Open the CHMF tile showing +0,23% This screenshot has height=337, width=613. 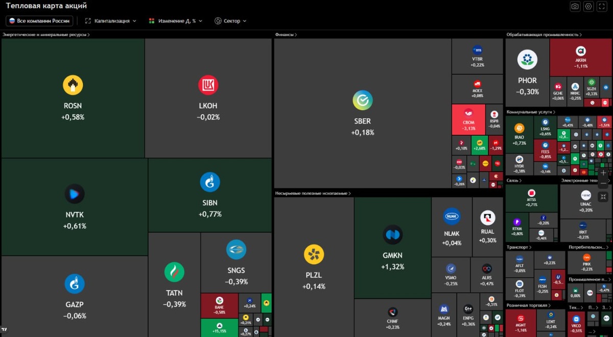click(393, 318)
